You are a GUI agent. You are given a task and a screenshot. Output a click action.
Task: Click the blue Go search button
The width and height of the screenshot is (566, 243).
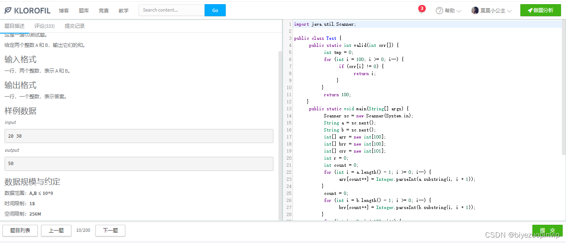(215, 10)
